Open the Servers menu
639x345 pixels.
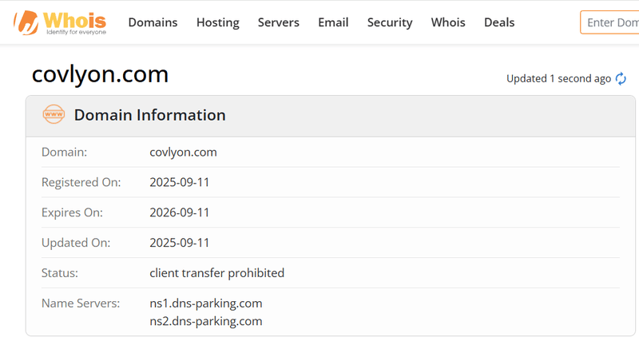278,22
